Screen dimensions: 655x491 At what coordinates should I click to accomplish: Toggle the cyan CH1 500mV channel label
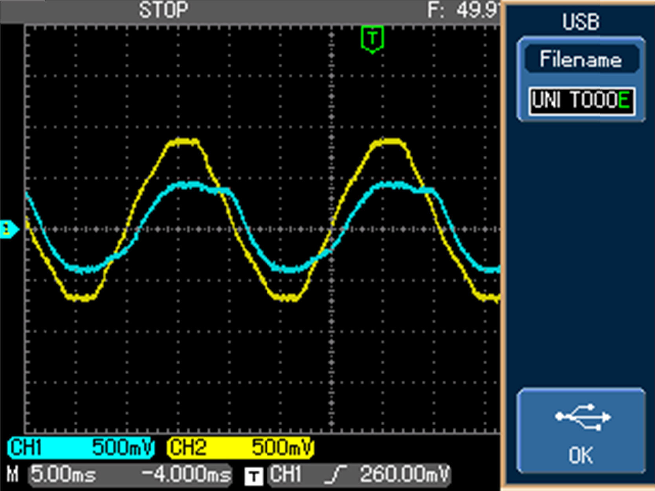(81, 448)
